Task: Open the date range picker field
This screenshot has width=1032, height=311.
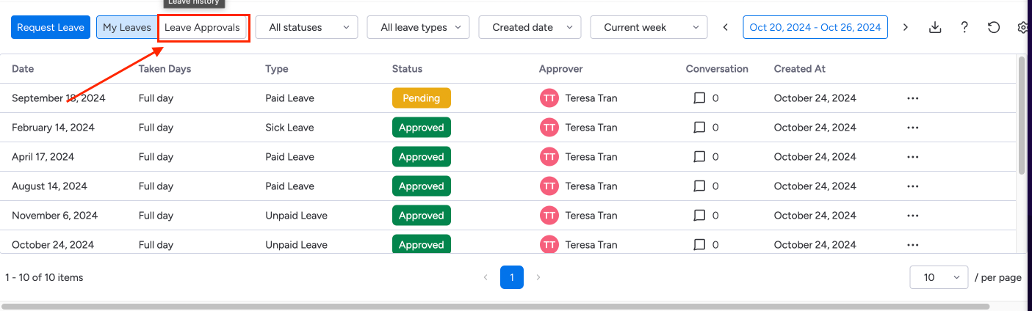Action: [815, 27]
